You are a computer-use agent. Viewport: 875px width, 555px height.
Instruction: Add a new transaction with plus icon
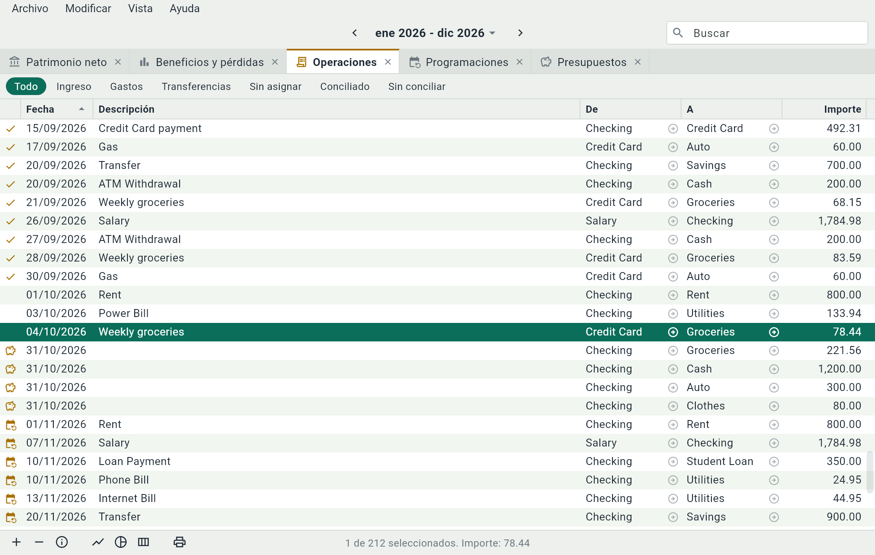coord(16,542)
